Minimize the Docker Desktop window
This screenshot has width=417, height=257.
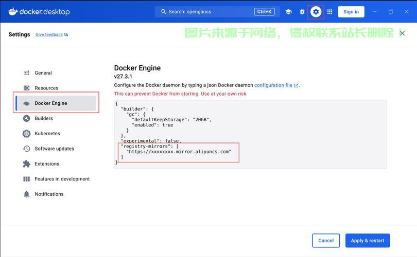374,12
